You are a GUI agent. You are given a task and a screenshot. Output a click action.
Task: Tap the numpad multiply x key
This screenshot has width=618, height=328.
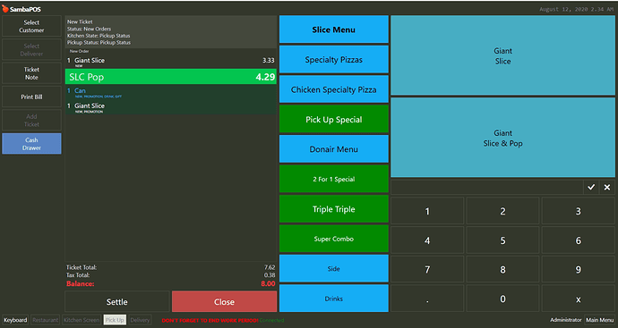coord(579,299)
